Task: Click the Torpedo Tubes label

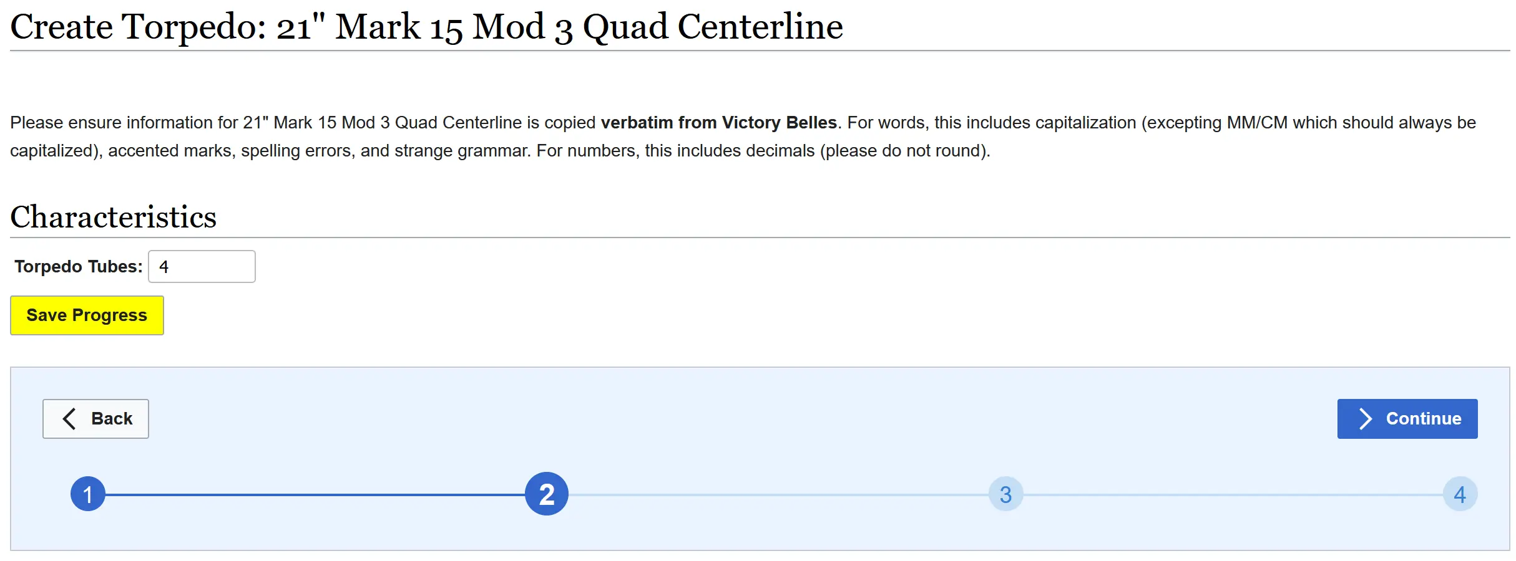Action: pos(79,267)
